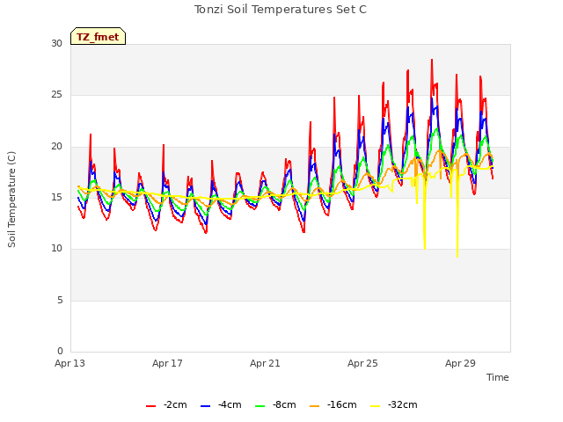
Task: Click the y-axis tick label 10
Action: click(x=56, y=249)
